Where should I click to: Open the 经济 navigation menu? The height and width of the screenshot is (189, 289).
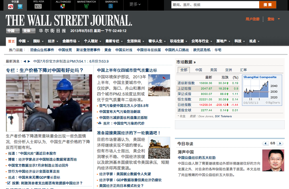(51, 41)
